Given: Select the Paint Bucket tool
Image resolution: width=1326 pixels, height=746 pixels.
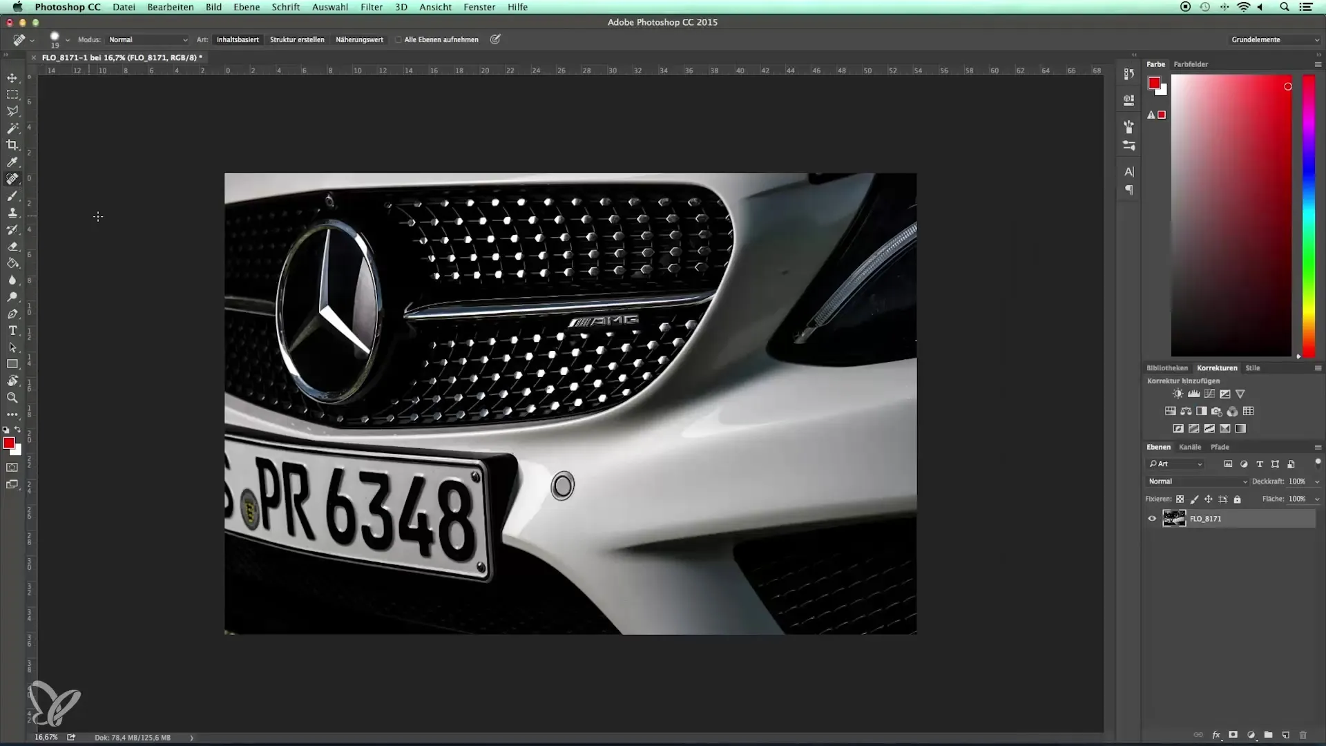Looking at the screenshot, I should click(x=12, y=263).
